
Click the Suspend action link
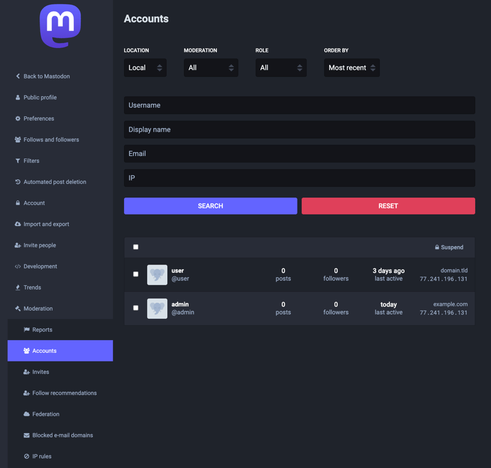(450, 247)
